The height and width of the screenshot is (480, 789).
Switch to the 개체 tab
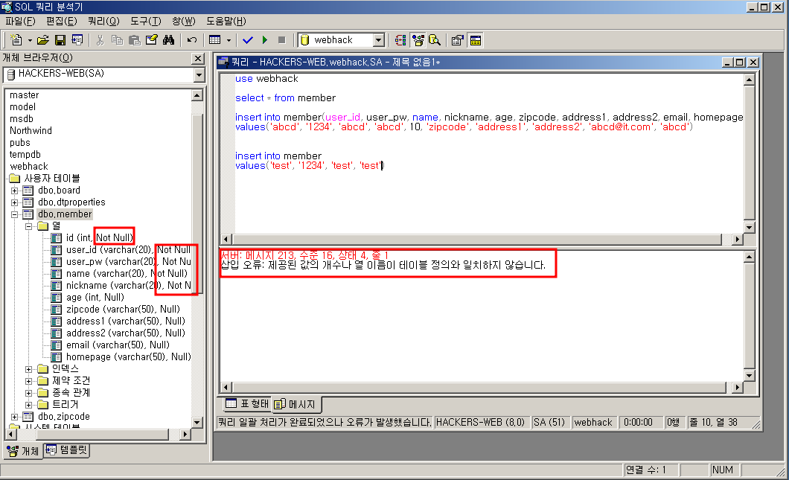coord(24,451)
